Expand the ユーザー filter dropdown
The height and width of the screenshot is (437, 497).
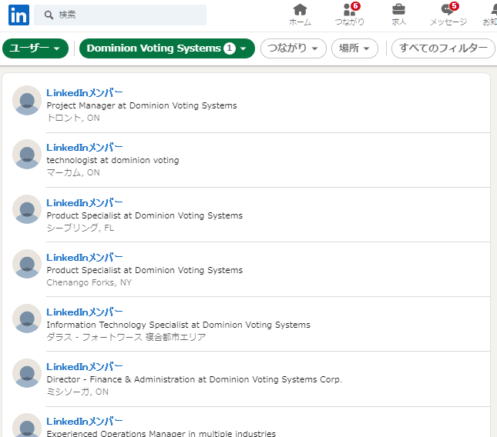point(35,48)
